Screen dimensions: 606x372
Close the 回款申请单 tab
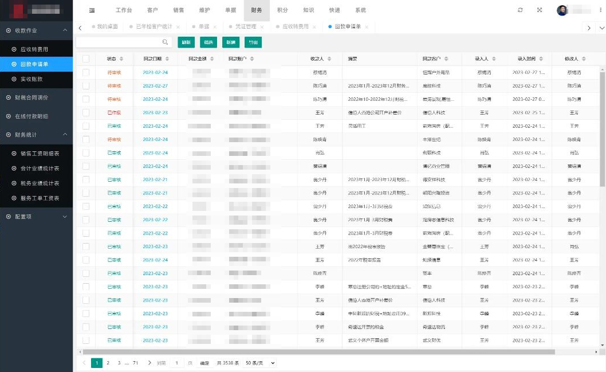pyautogui.click(x=367, y=27)
